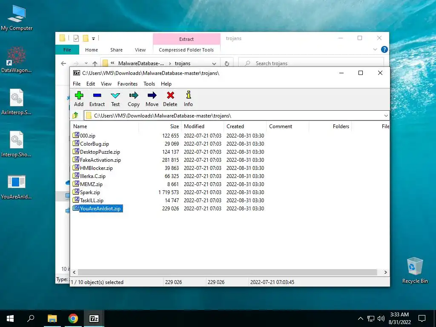Viewport: 436px width, 327px height.
Task: Sort by the Modified column header
Action: pyautogui.click(x=202, y=126)
